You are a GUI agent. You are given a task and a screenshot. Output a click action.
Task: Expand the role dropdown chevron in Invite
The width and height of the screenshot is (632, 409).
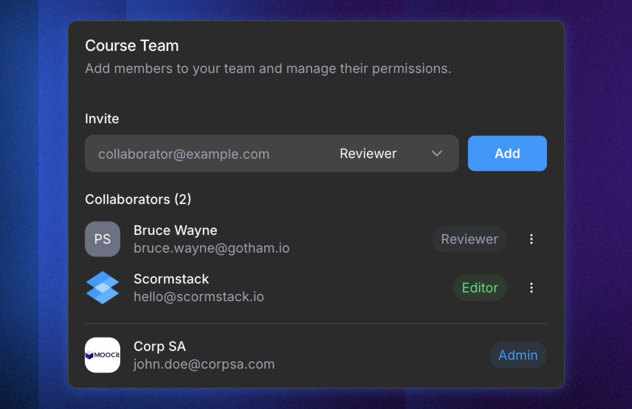(x=437, y=154)
